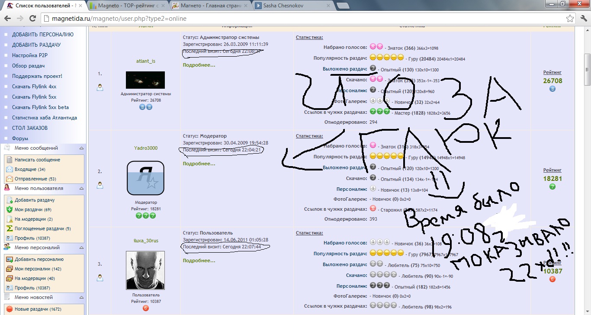The image size is (591, 315).
Task: Click the 'Написать сообщение' page icon
Action: [10, 160]
